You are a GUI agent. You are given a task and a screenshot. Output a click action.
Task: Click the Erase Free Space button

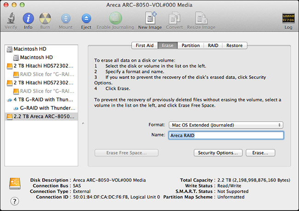126,153
